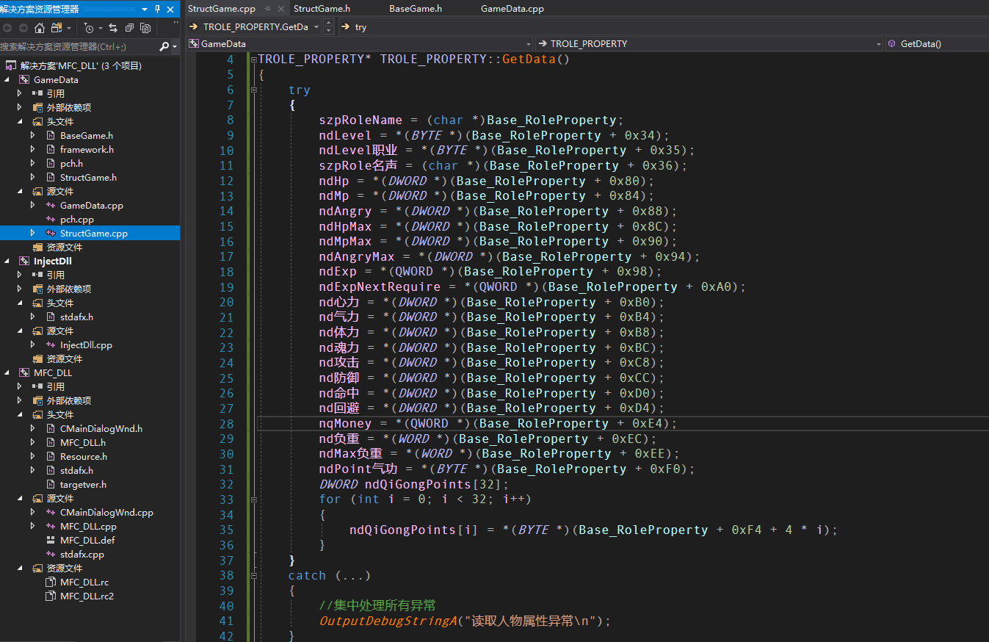
Task: Close the StructGame.cpp tab
Action: click(281, 9)
